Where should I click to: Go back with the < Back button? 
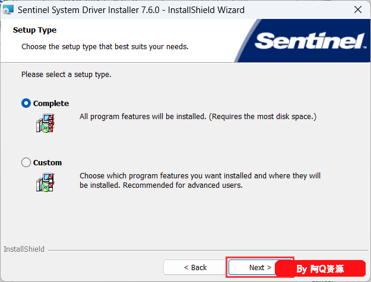coord(195,267)
